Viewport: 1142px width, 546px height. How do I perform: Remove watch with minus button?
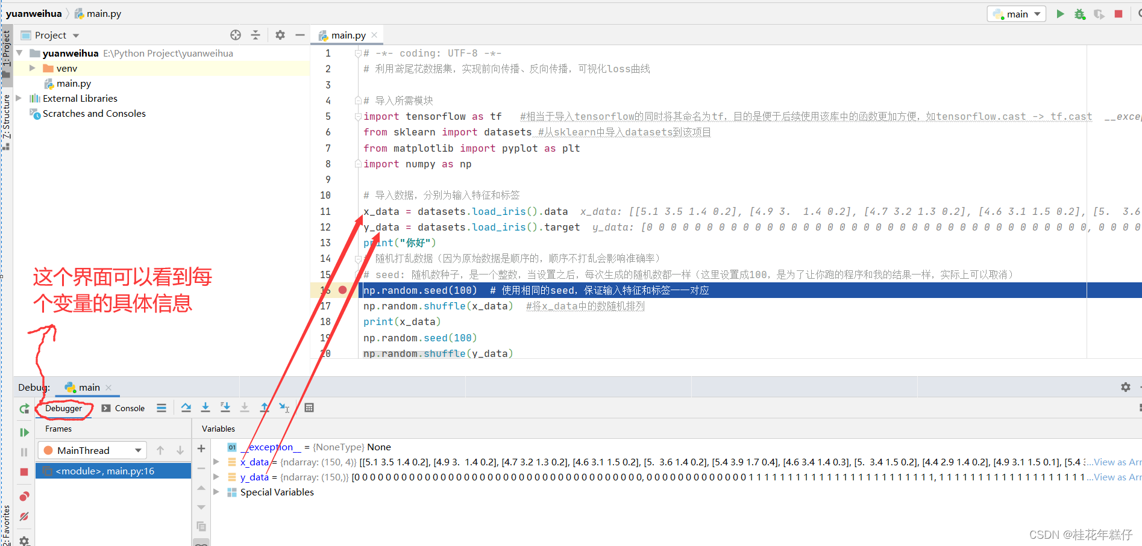click(x=201, y=468)
